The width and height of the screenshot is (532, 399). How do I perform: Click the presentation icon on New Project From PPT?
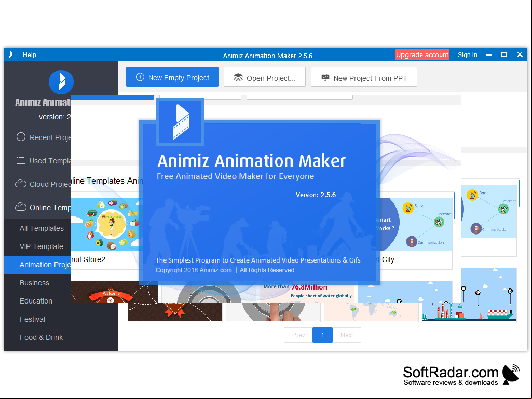pos(325,78)
